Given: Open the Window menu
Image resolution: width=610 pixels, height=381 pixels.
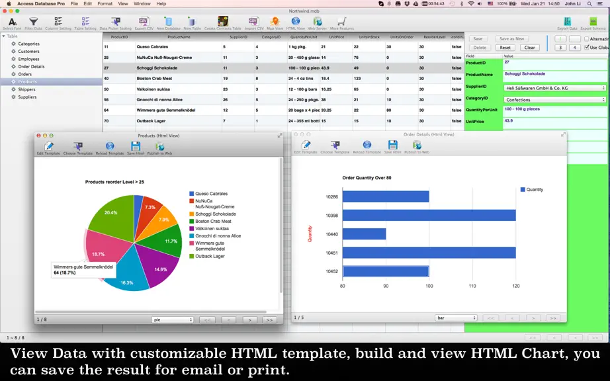Looking at the screenshot, I should tap(142, 3).
